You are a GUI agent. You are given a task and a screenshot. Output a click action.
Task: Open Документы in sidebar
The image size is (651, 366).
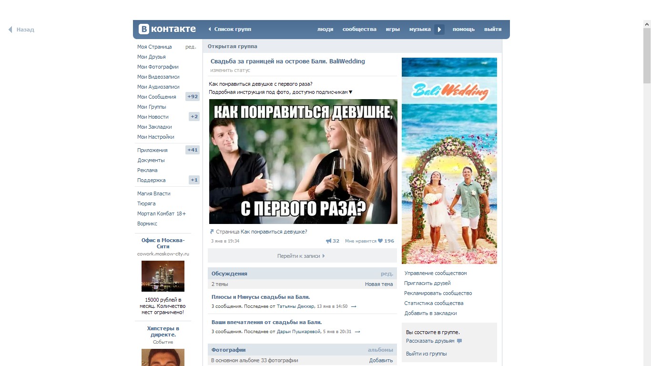(x=151, y=160)
